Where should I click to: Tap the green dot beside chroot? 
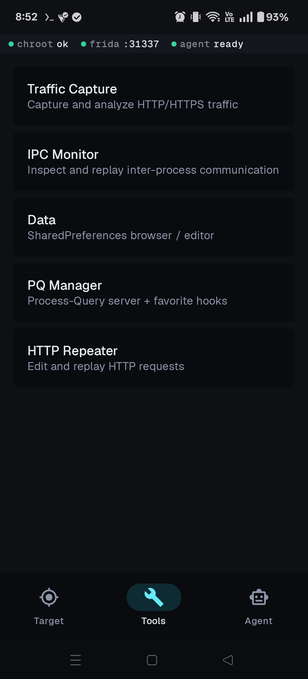coord(11,44)
